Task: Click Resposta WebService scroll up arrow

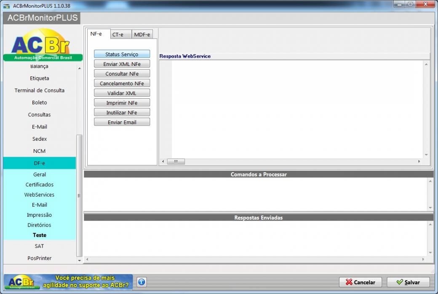Action: (x=426, y=64)
